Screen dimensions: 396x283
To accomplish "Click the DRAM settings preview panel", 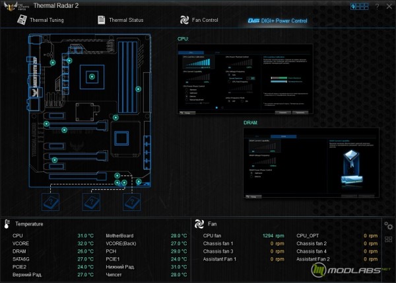I will (x=309, y=163).
